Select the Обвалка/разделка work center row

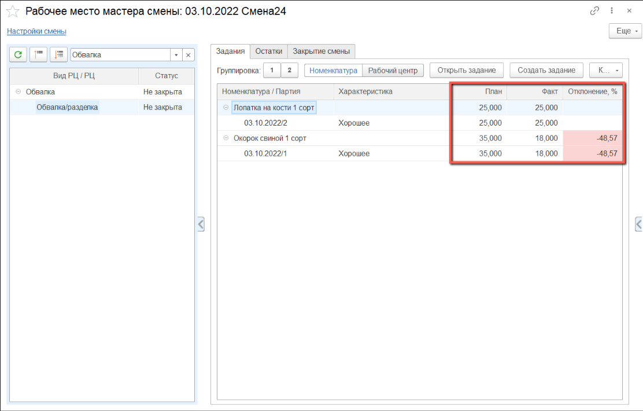pyautogui.click(x=67, y=107)
